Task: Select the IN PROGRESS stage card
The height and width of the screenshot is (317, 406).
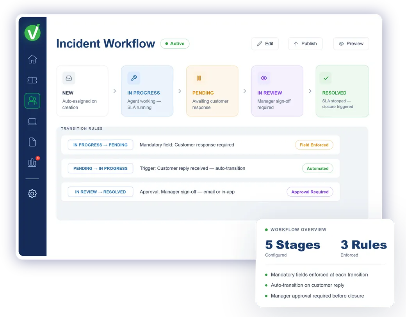Action: point(147,91)
